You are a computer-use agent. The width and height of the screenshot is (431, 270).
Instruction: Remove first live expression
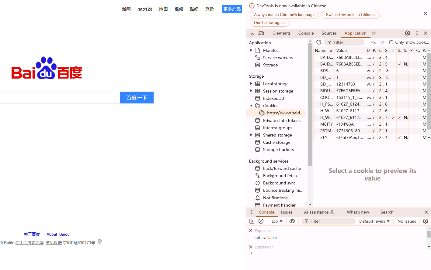click(x=251, y=231)
